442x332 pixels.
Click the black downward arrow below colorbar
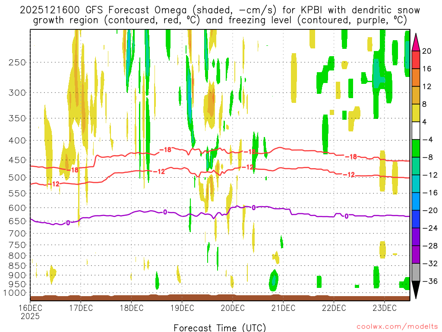[416, 290]
